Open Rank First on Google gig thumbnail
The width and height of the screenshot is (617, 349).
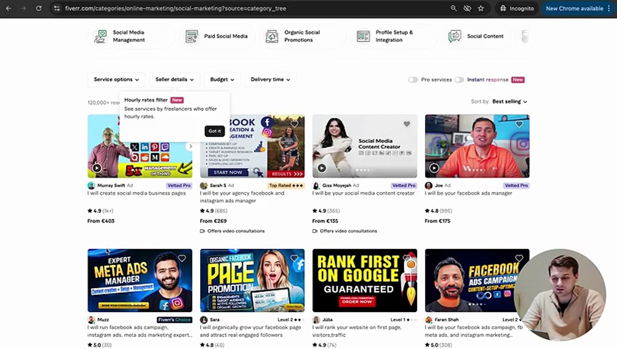365,280
